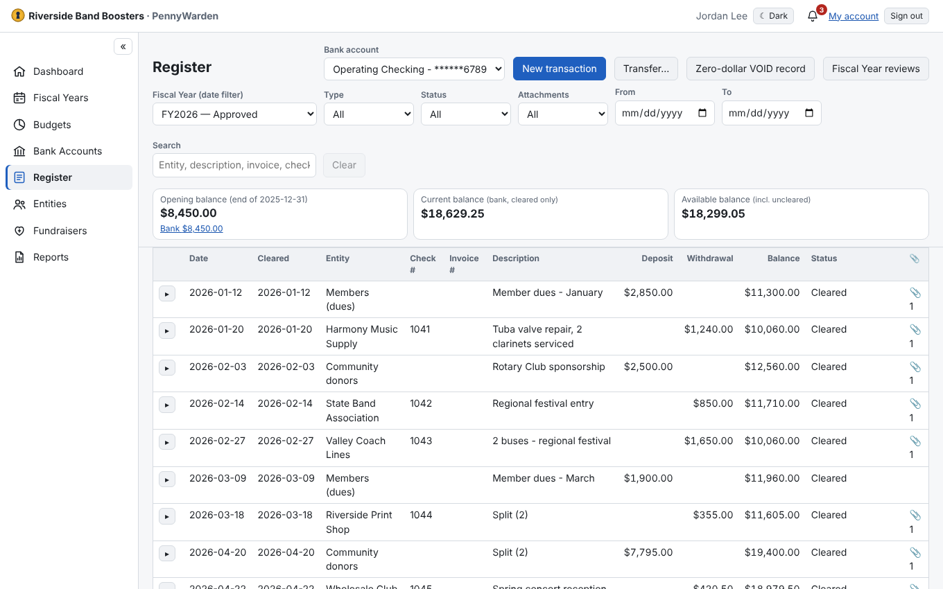The height and width of the screenshot is (589, 943).
Task: Click the Budgets pie chart icon
Action: click(19, 125)
